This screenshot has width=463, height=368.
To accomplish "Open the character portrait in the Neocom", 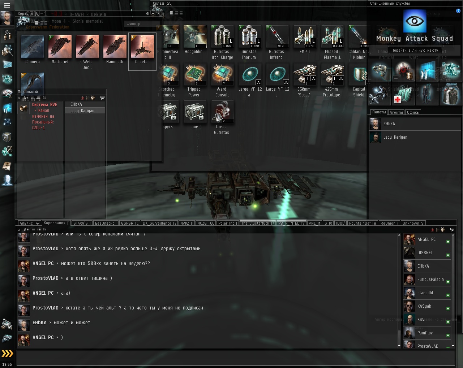I will pos(7,18).
